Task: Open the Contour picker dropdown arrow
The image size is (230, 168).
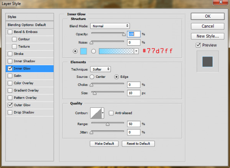Action: click(x=103, y=113)
